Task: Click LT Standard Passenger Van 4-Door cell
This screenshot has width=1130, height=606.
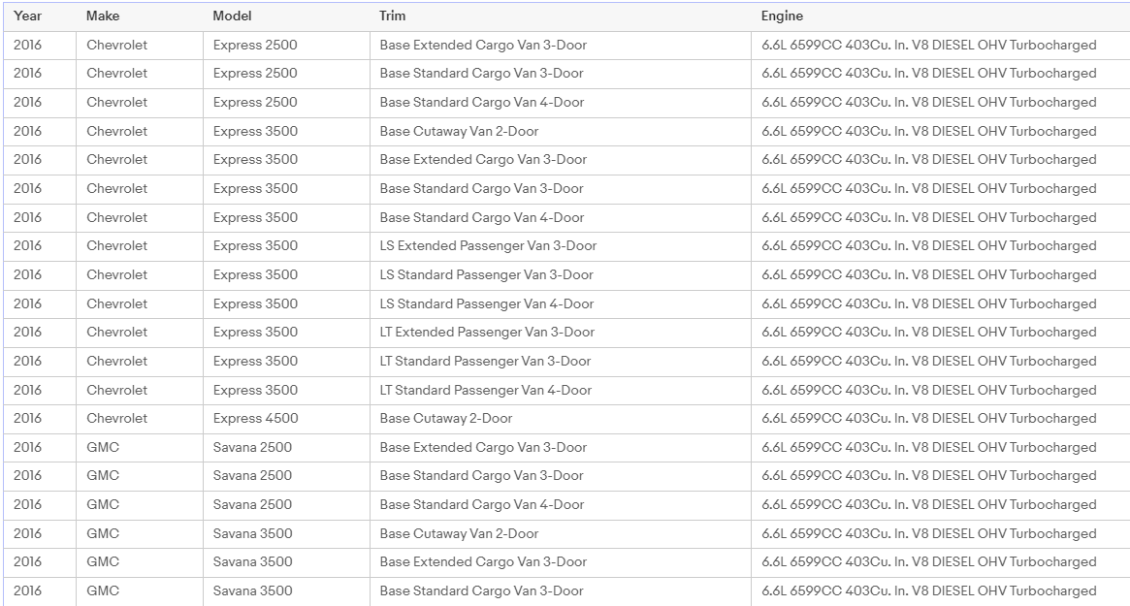Action: pos(485,390)
